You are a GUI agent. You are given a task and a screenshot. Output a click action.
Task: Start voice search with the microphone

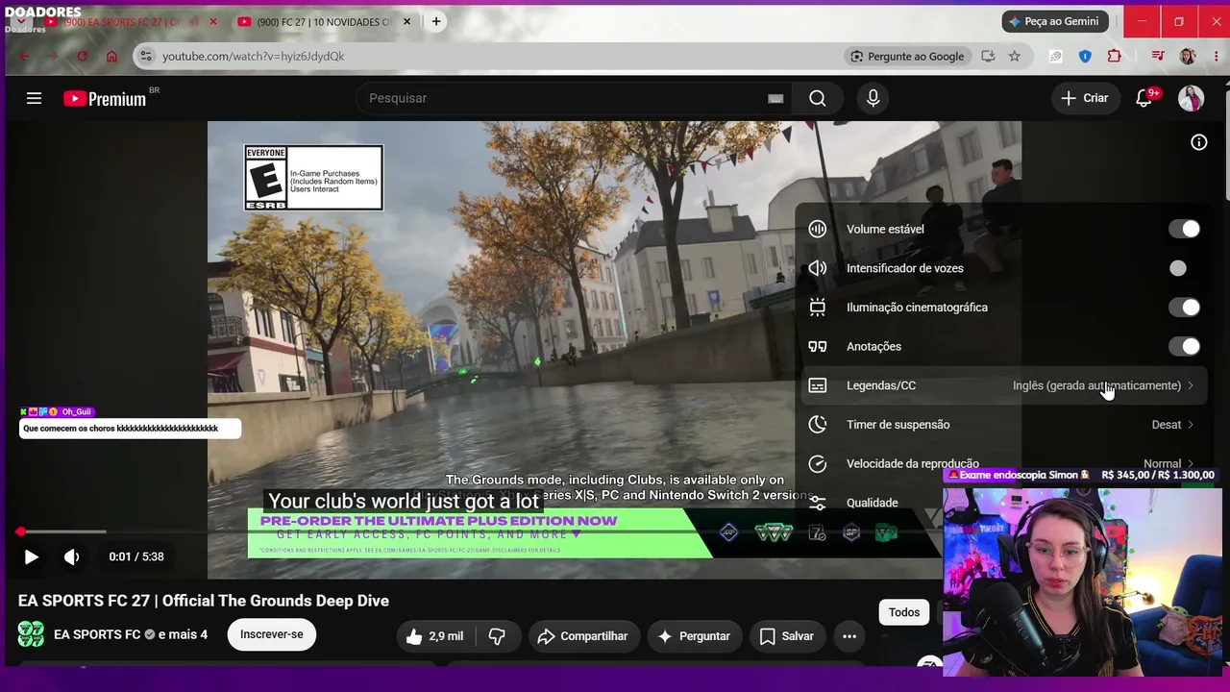point(873,98)
